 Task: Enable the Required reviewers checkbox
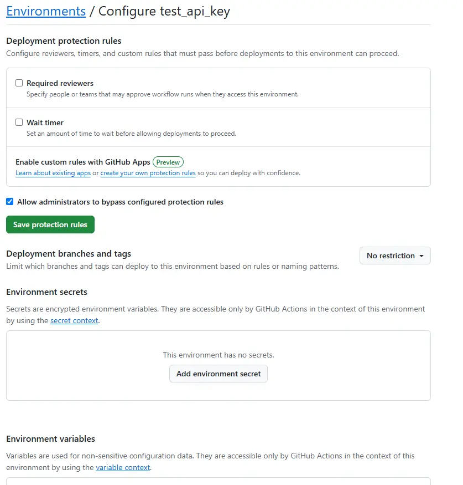click(19, 83)
